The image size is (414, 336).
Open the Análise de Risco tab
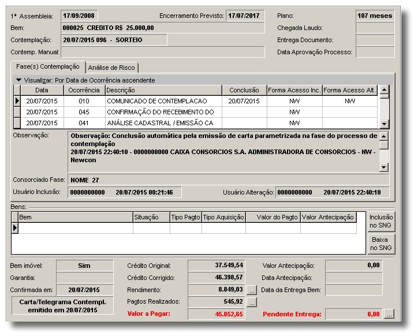pyautogui.click(x=111, y=68)
